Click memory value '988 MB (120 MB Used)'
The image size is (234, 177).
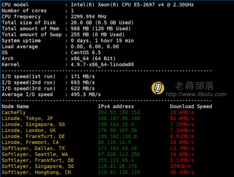(x=100, y=29)
